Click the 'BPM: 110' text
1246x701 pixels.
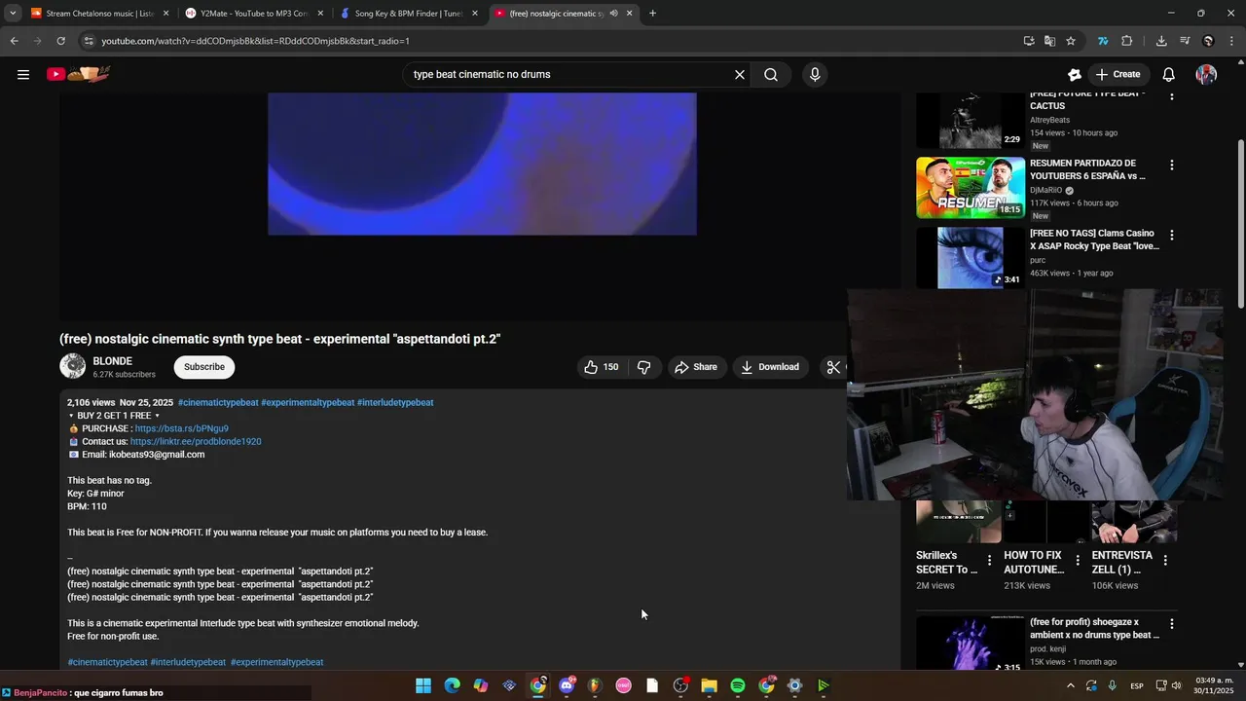tap(87, 506)
